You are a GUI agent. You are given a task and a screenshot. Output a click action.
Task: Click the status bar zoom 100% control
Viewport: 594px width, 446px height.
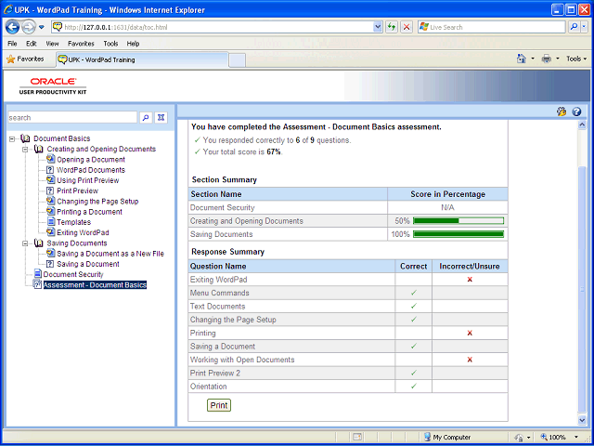coord(561,437)
